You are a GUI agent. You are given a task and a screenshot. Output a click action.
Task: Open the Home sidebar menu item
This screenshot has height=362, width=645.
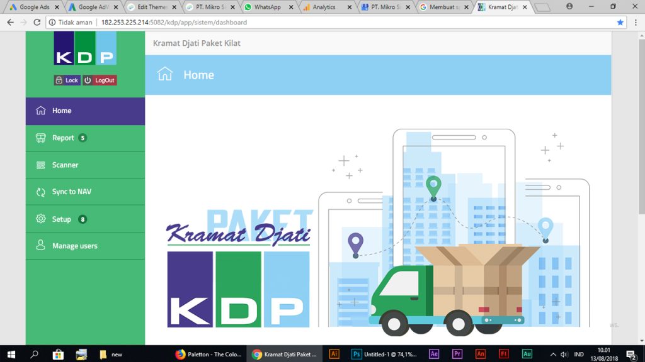tap(85, 111)
